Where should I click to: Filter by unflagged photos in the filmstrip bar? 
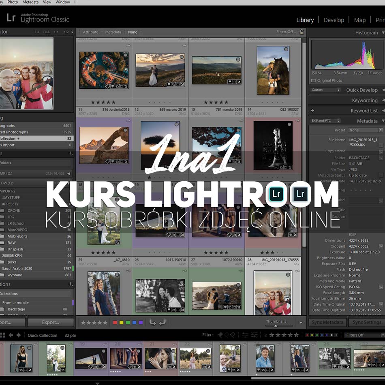pos(227,335)
